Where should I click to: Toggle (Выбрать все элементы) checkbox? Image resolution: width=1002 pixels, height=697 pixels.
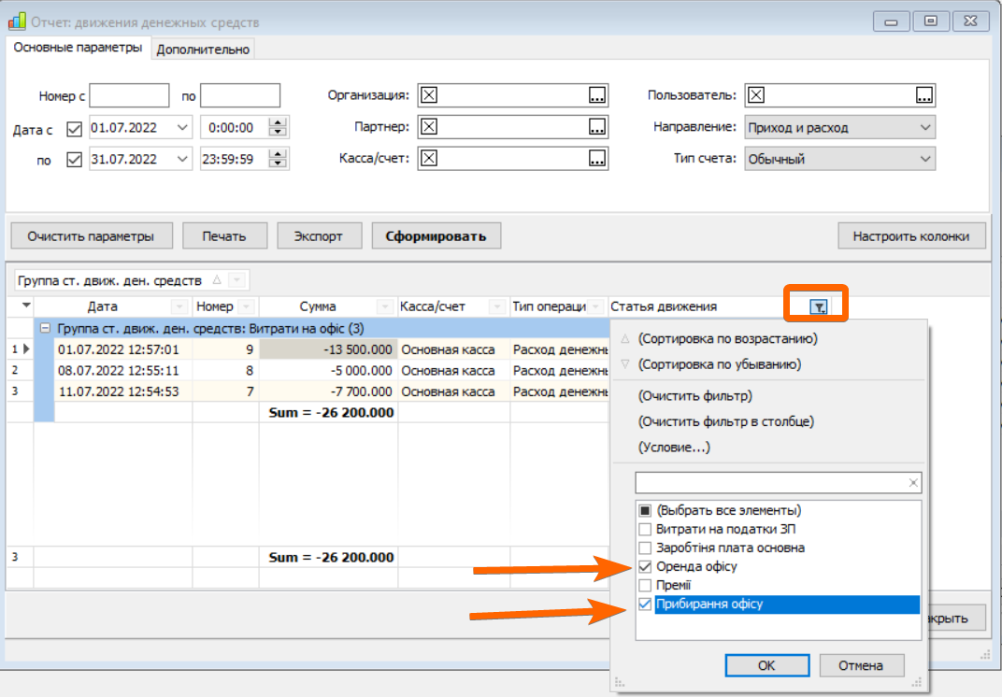tap(645, 510)
